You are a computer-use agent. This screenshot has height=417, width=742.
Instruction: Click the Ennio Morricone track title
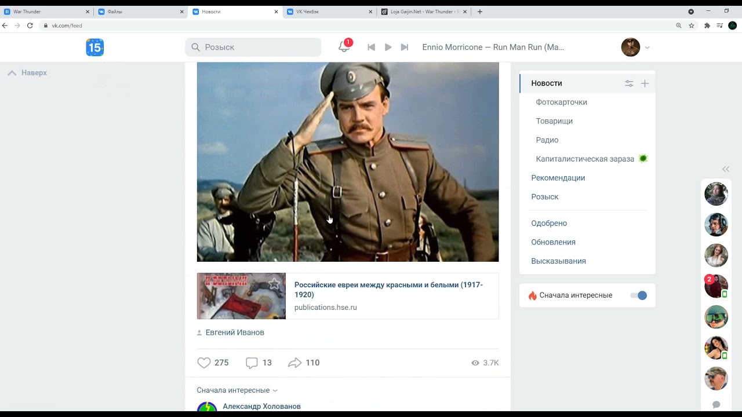(x=493, y=47)
